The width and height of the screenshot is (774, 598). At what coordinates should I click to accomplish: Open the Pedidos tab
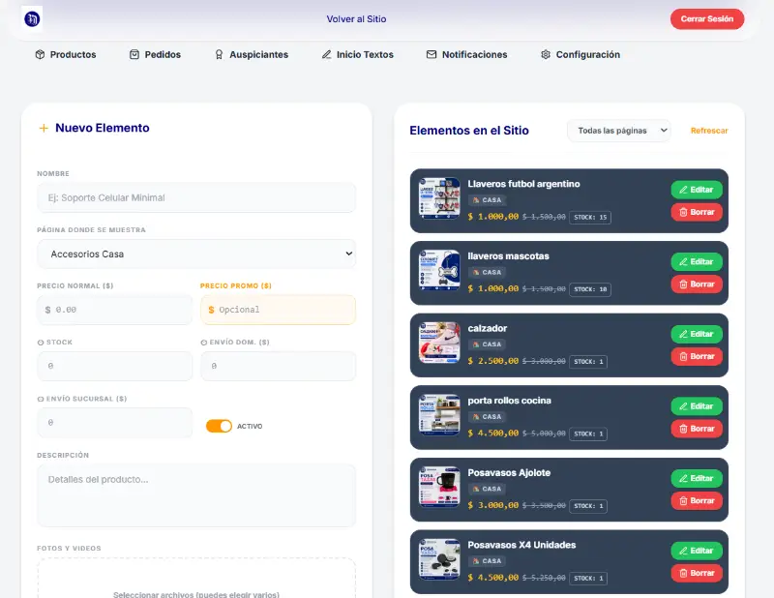click(x=155, y=54)
